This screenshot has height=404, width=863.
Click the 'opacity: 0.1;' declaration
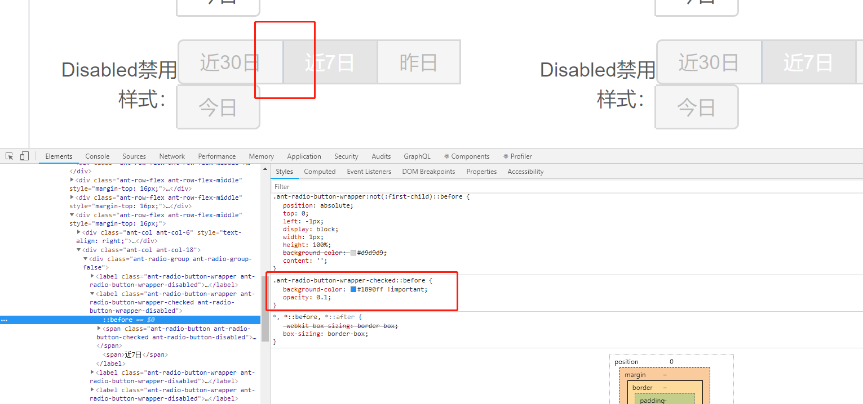[307, 297]
